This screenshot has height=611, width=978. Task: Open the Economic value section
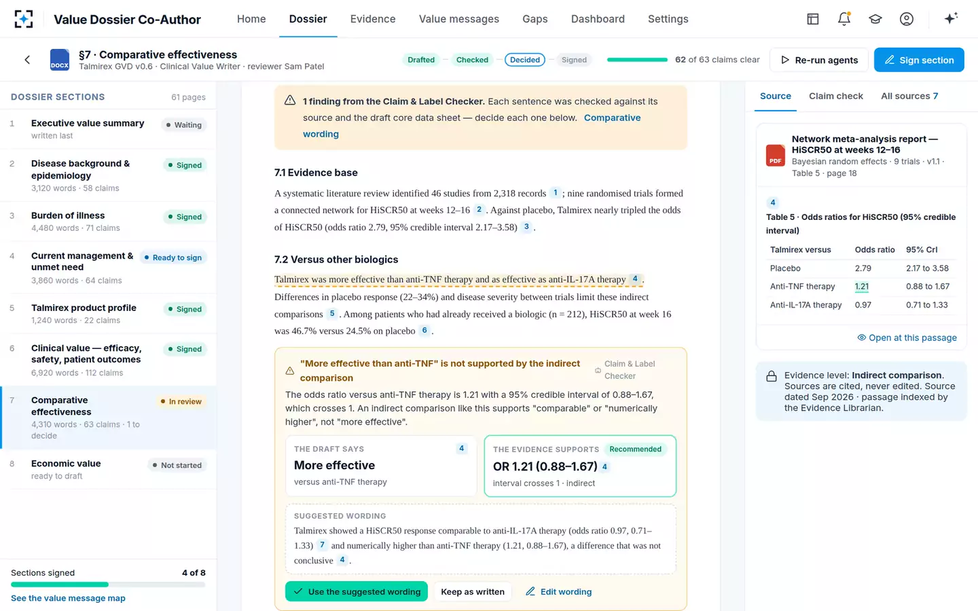(x=108, y=469)
